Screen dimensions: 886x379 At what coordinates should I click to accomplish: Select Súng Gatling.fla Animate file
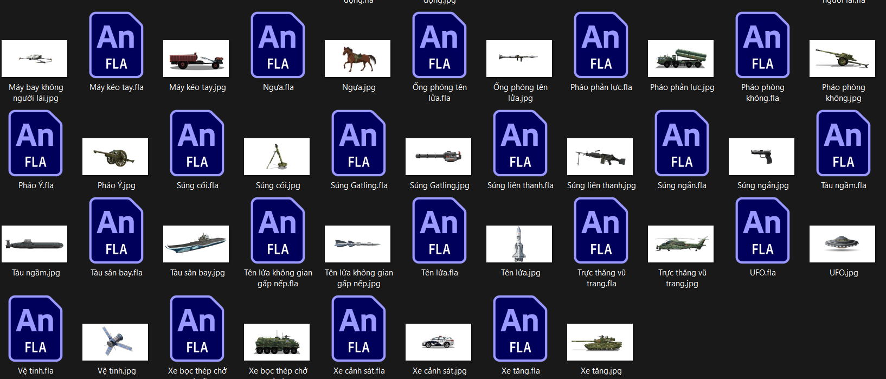(358, 144)
